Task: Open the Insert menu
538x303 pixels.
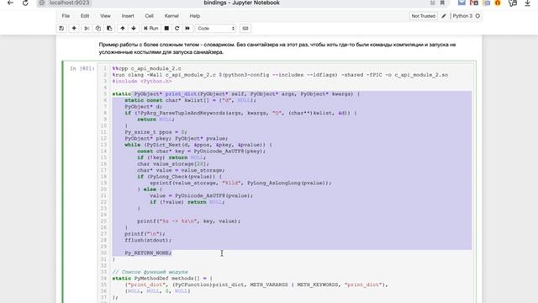Action: tap(128, 16)
